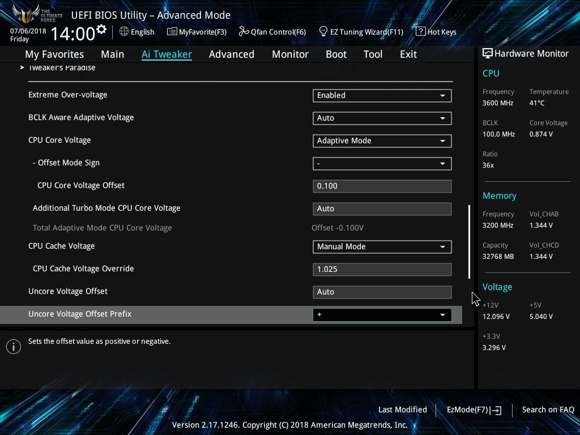The image size is (580, 435).
Task: Open the Extreme Over-voltage dropdown
Action: click(382, 95)
